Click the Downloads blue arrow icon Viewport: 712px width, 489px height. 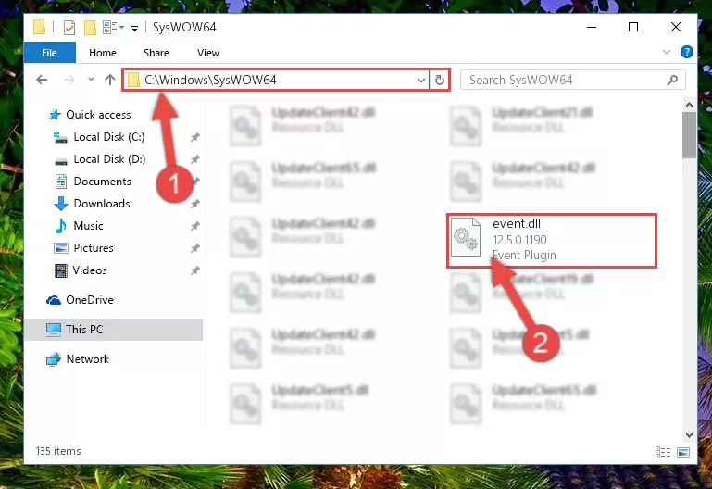click(61, 204)
